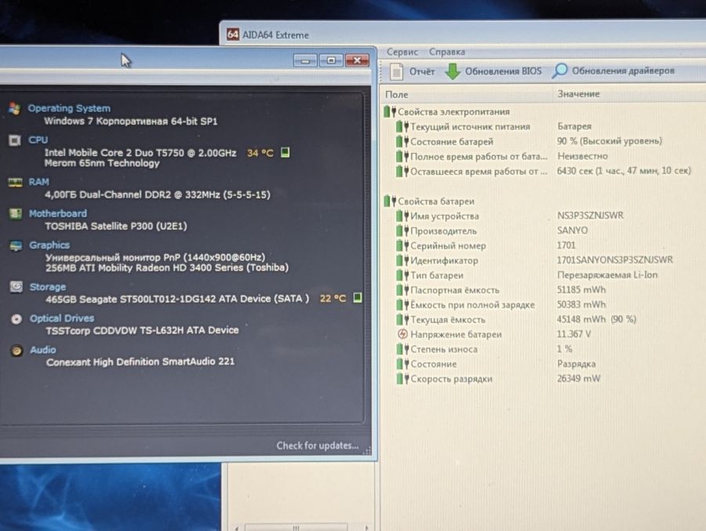Click the 51185 mWh design capacity value

[581, 289]
